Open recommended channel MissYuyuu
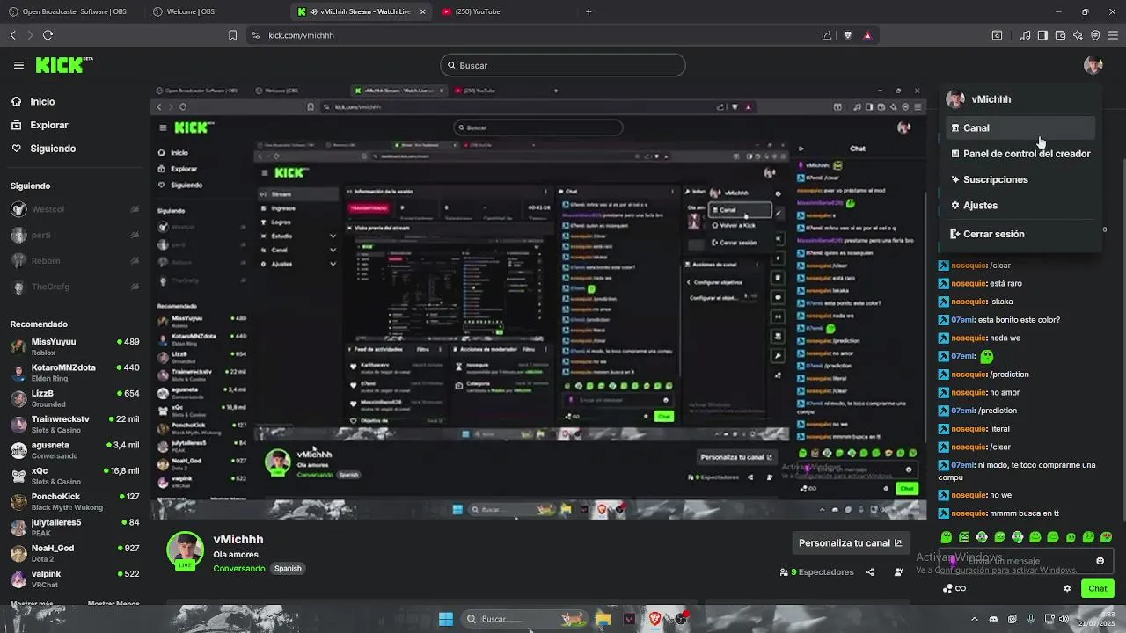 (x=75, y=346)
